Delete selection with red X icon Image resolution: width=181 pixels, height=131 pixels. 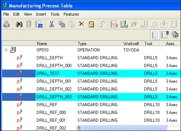[x=81, y=24]
